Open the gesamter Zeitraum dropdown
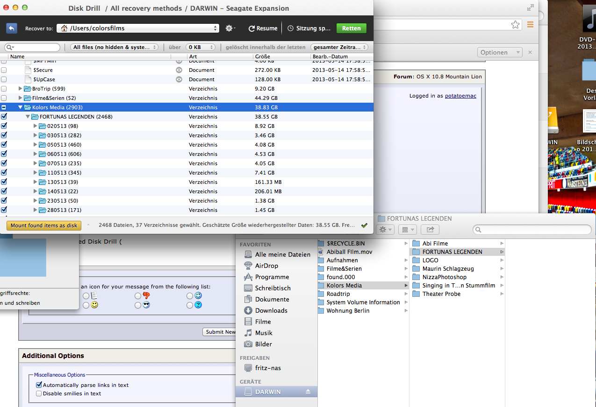 (339, 47)
